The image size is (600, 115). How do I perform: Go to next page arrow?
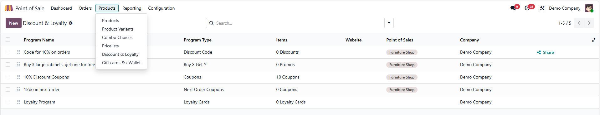(589, 23)
